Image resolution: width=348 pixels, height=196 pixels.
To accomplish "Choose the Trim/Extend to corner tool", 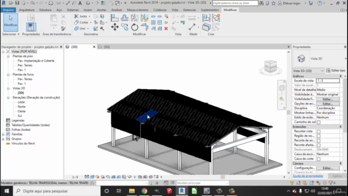I will (145, 27).
